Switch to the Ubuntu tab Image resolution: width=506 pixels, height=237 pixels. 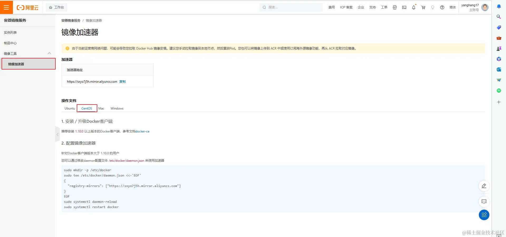(x=70, y=108)
